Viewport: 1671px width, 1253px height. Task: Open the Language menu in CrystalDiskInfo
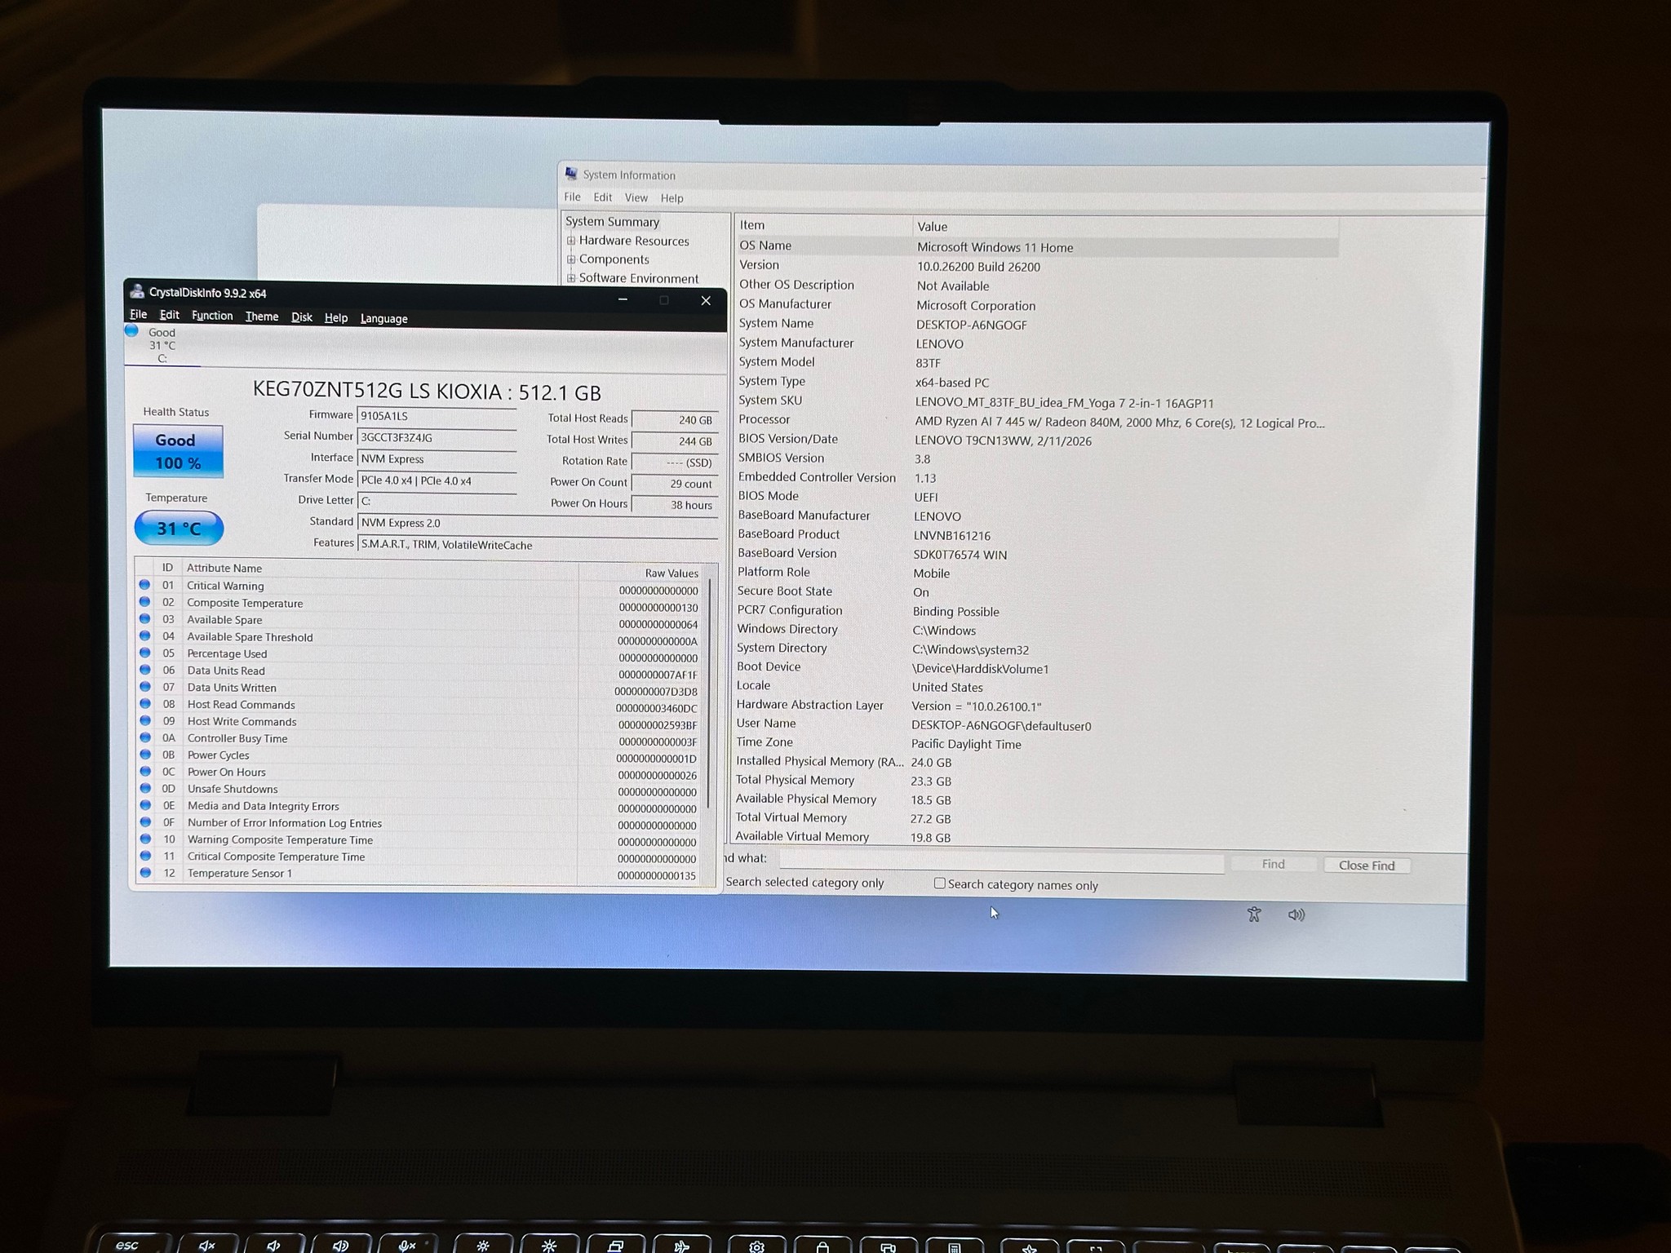tap(384, 318)
